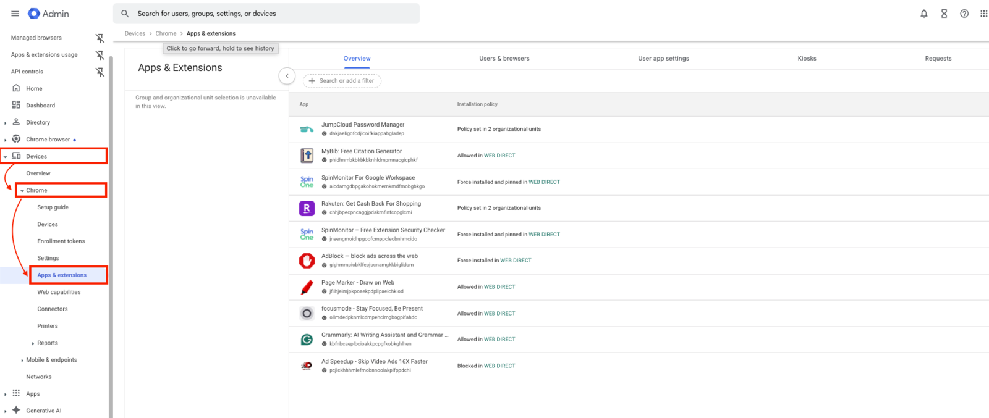989x418 pixels.
Task: Click WEB DIRECT link in AdBlock row
Action: (x=516, y=261)
